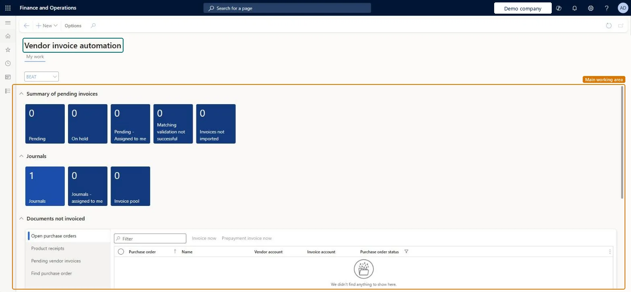This screenshot has width=631, height=292.
Task: Click the Search for a page box
Action: tap(287, 8)
